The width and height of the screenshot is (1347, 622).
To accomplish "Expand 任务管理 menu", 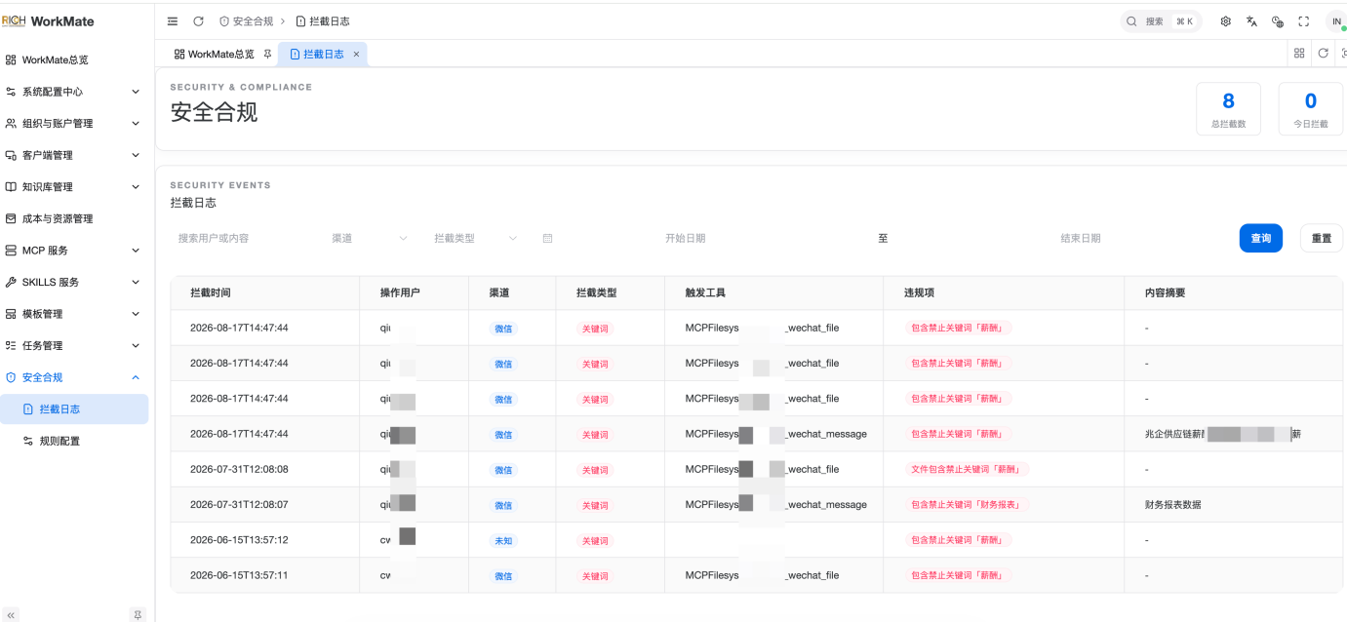I will pos(74,345).
